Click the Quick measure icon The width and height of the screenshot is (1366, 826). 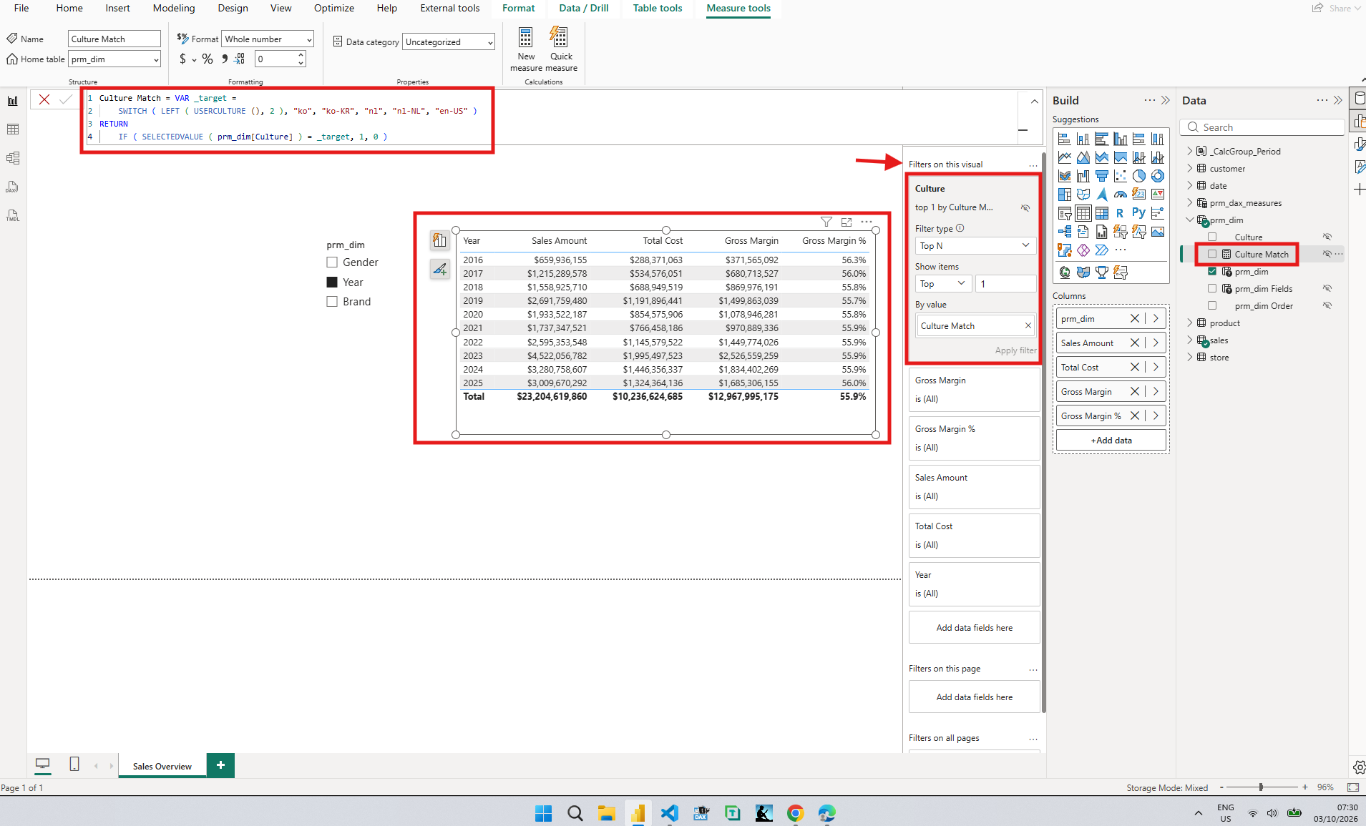[559, 36]
